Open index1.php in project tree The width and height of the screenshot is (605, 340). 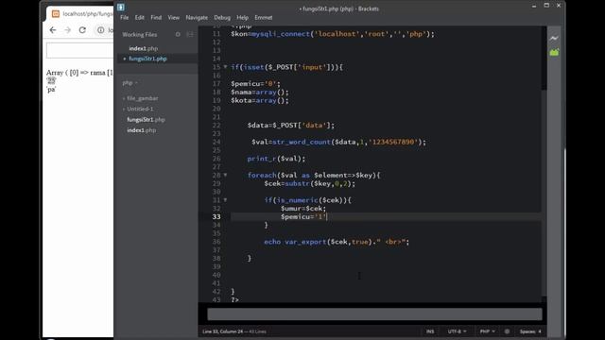(141, 130)
